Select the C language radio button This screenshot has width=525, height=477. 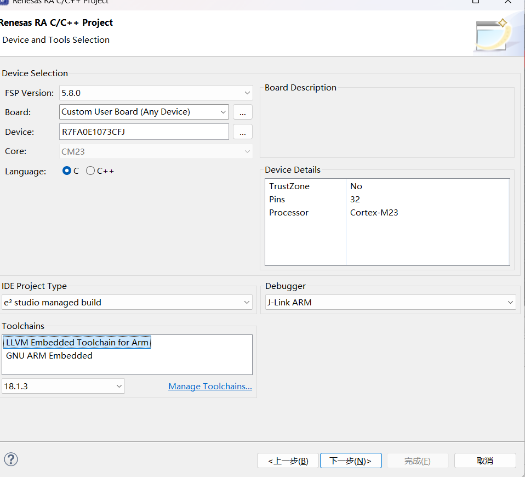point(67,171)
